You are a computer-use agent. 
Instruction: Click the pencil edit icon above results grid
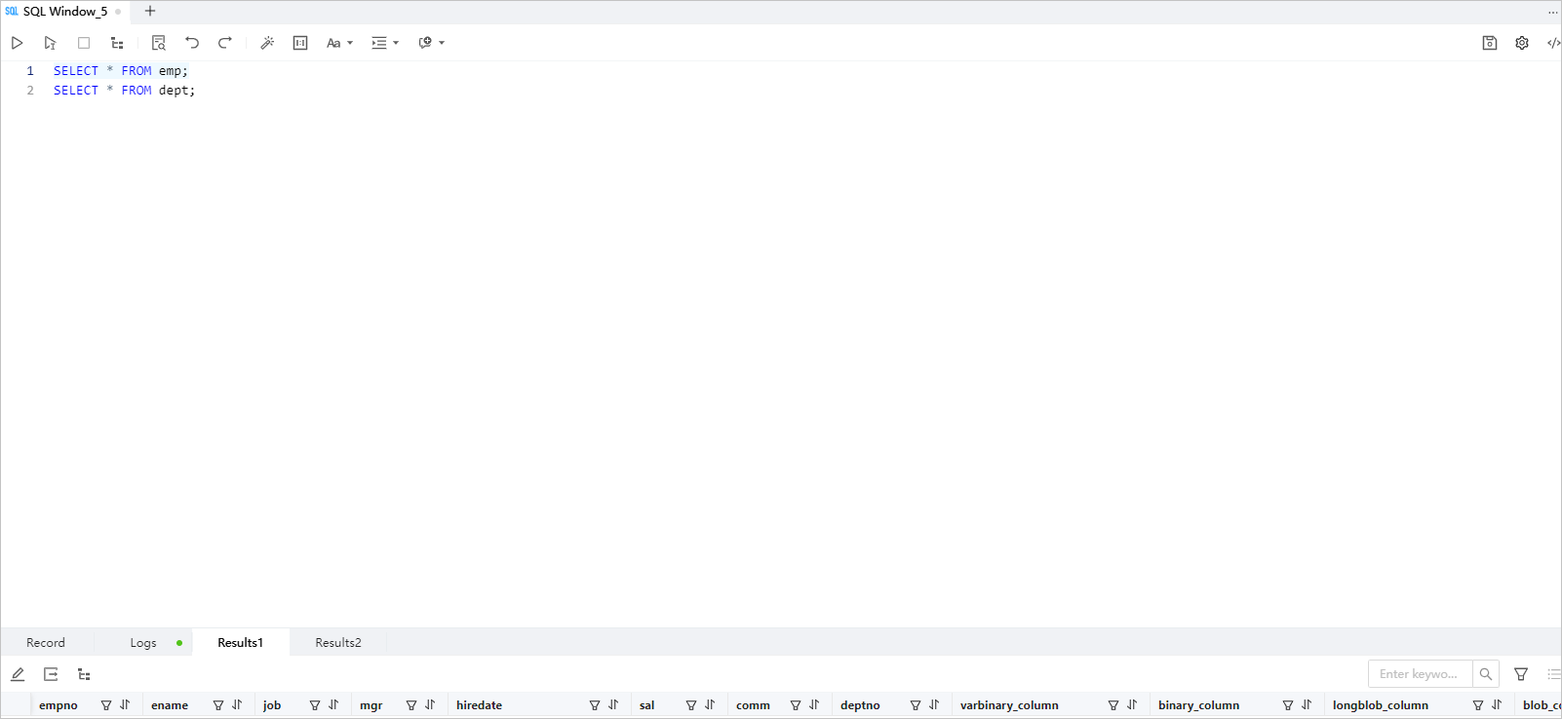coord(18,674)
